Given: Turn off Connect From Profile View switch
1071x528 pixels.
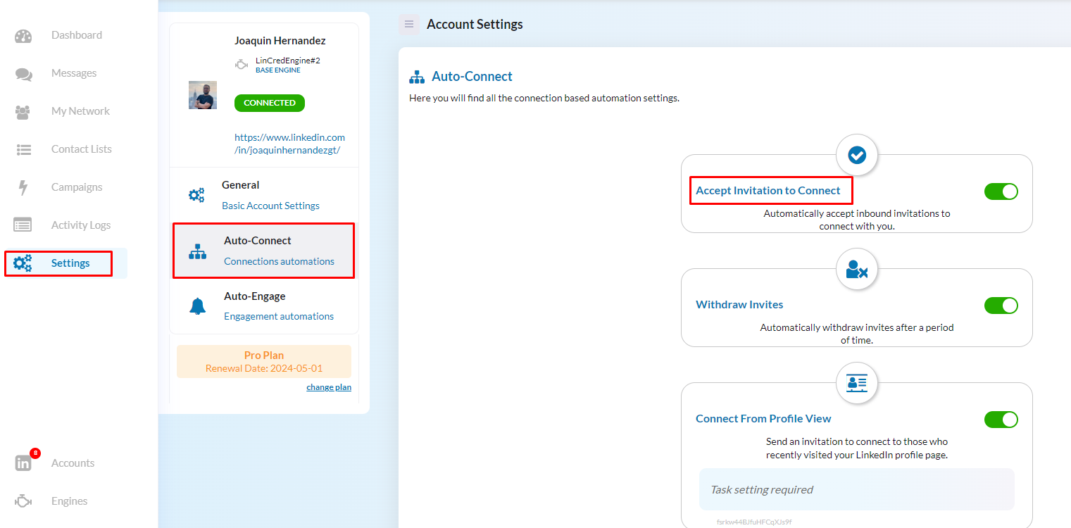Looking at the screenshot, I should click(x=1001, y=420).
